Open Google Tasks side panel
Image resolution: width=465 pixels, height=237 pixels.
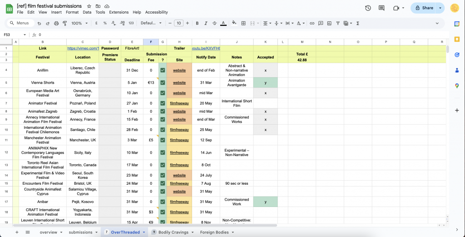pyautogui.click(x=457, y=55)
